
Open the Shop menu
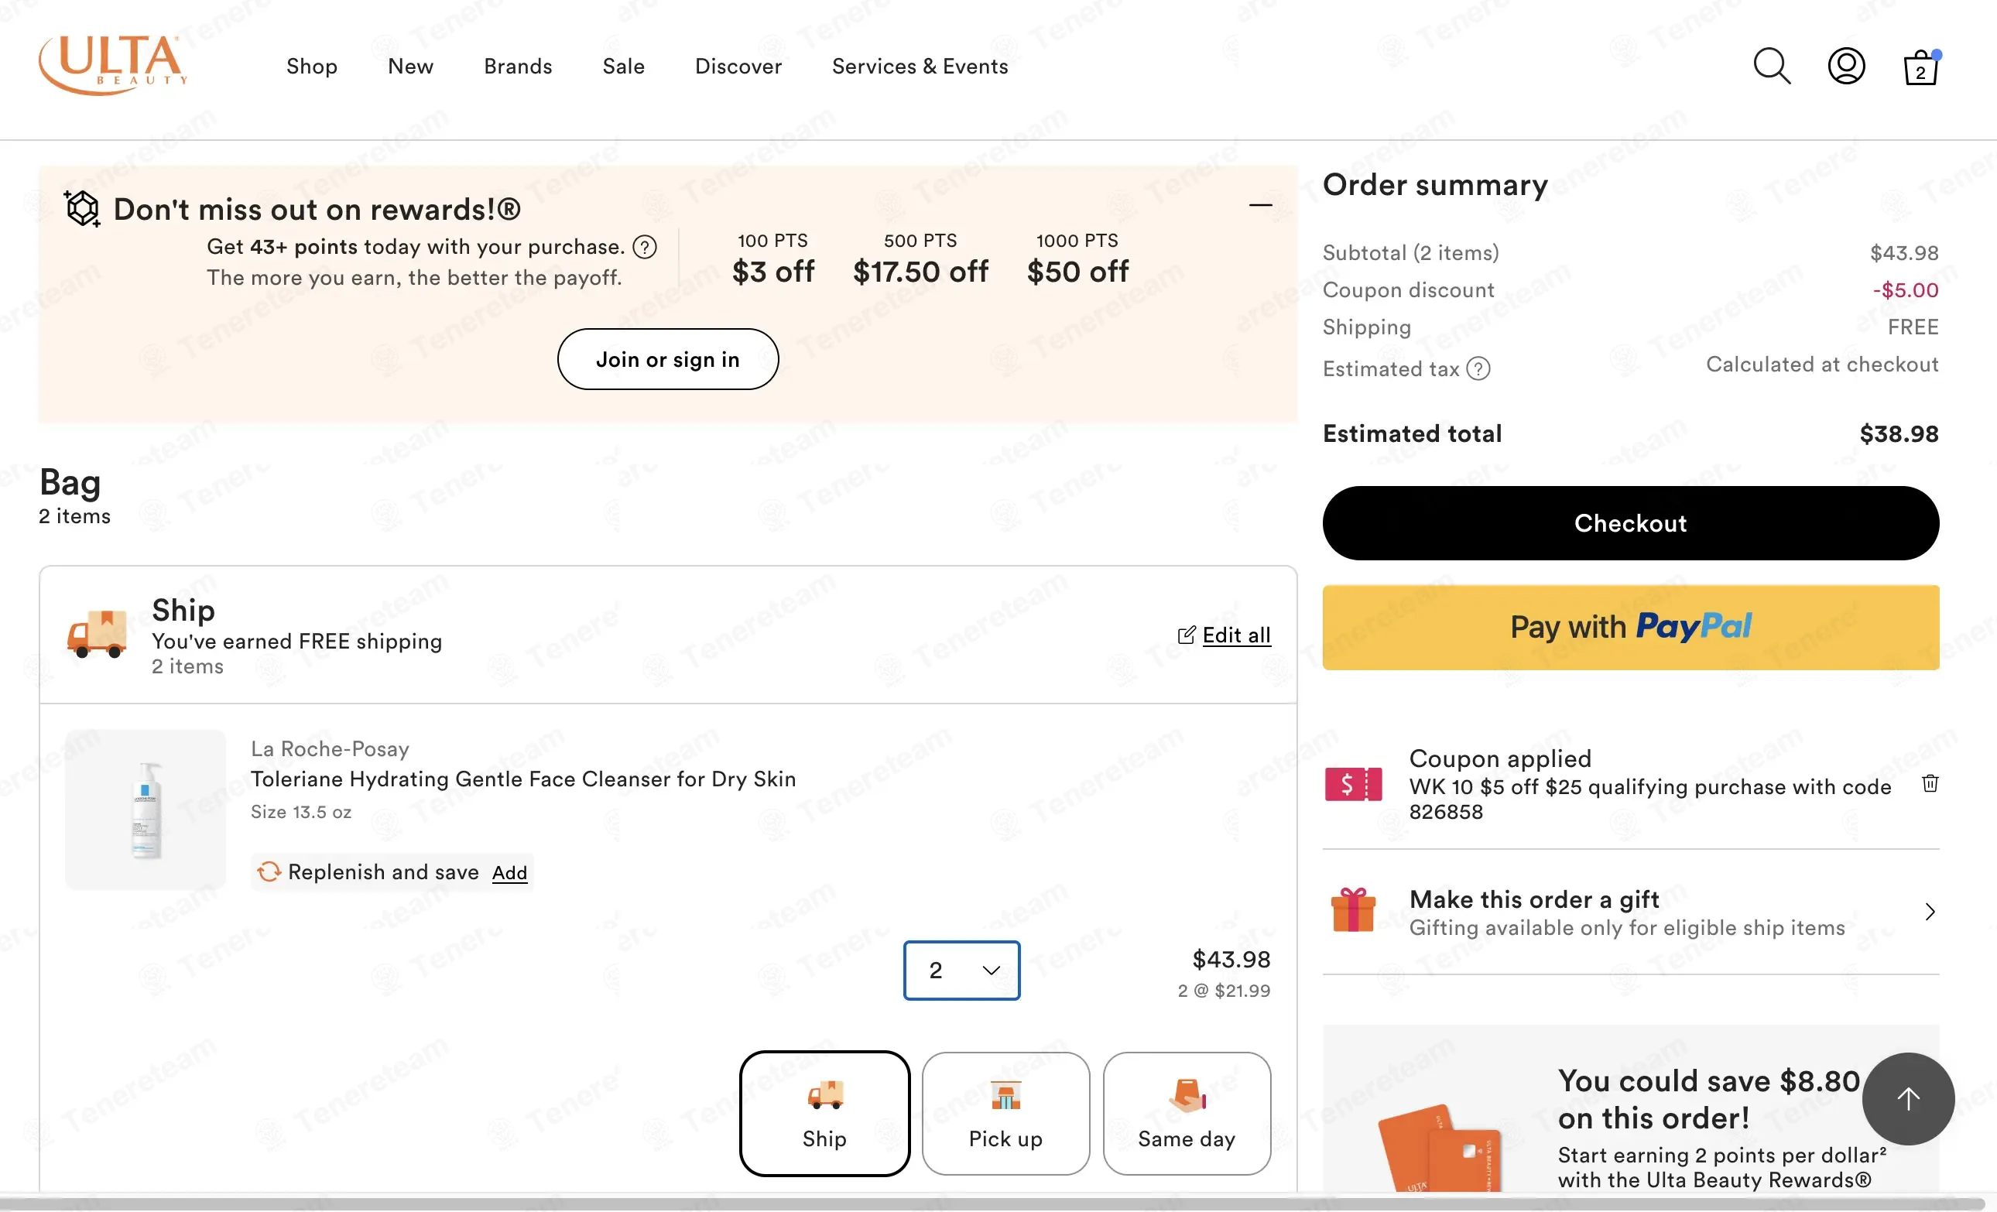(x=312, y=67)
